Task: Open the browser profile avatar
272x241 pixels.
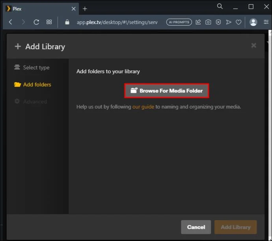Action: [253, 22]
